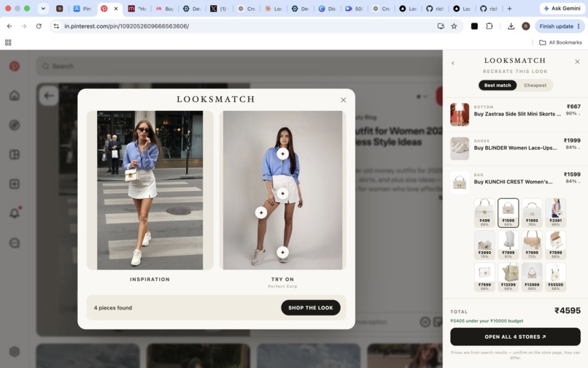This screenshot has width=588, height=368.
Task: Click the address bar URL
Action: 126,26
